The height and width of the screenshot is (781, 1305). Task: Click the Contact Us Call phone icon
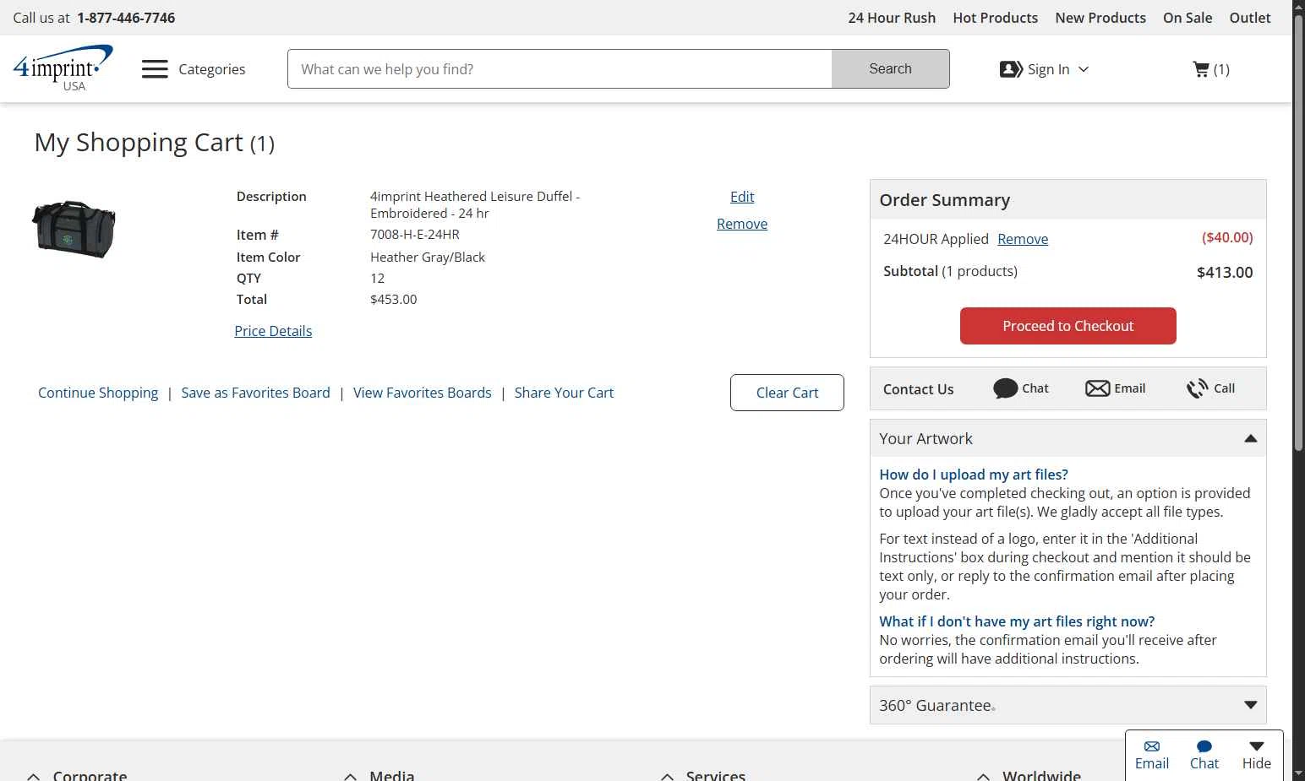coord(1197,388)
